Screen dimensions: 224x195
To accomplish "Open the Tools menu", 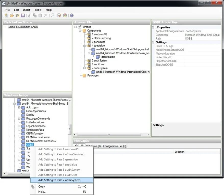I will (38, 10).
